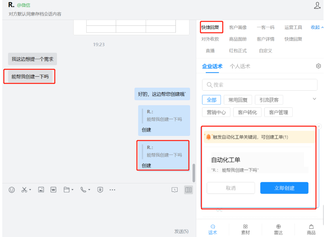
Task: Open chat history clock icon
Action: tap(175, 190)
